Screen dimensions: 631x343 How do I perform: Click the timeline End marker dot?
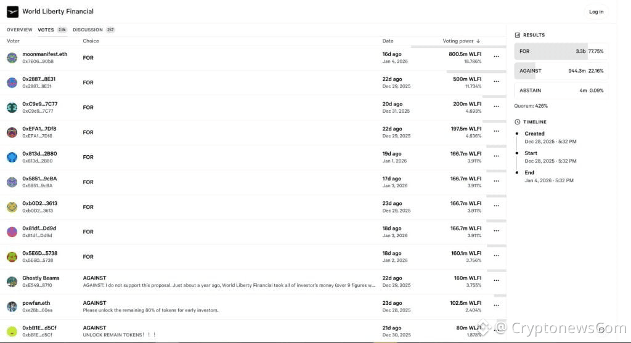517,172
